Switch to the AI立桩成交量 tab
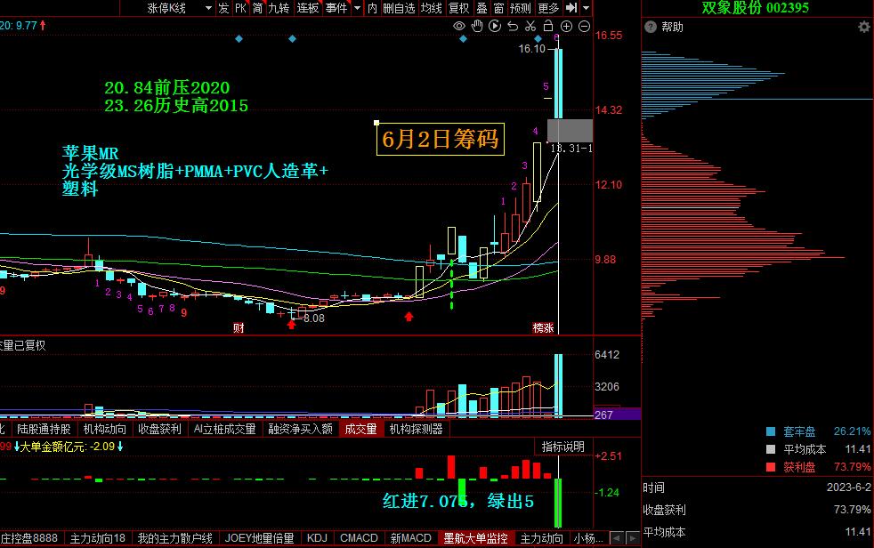 224,429
